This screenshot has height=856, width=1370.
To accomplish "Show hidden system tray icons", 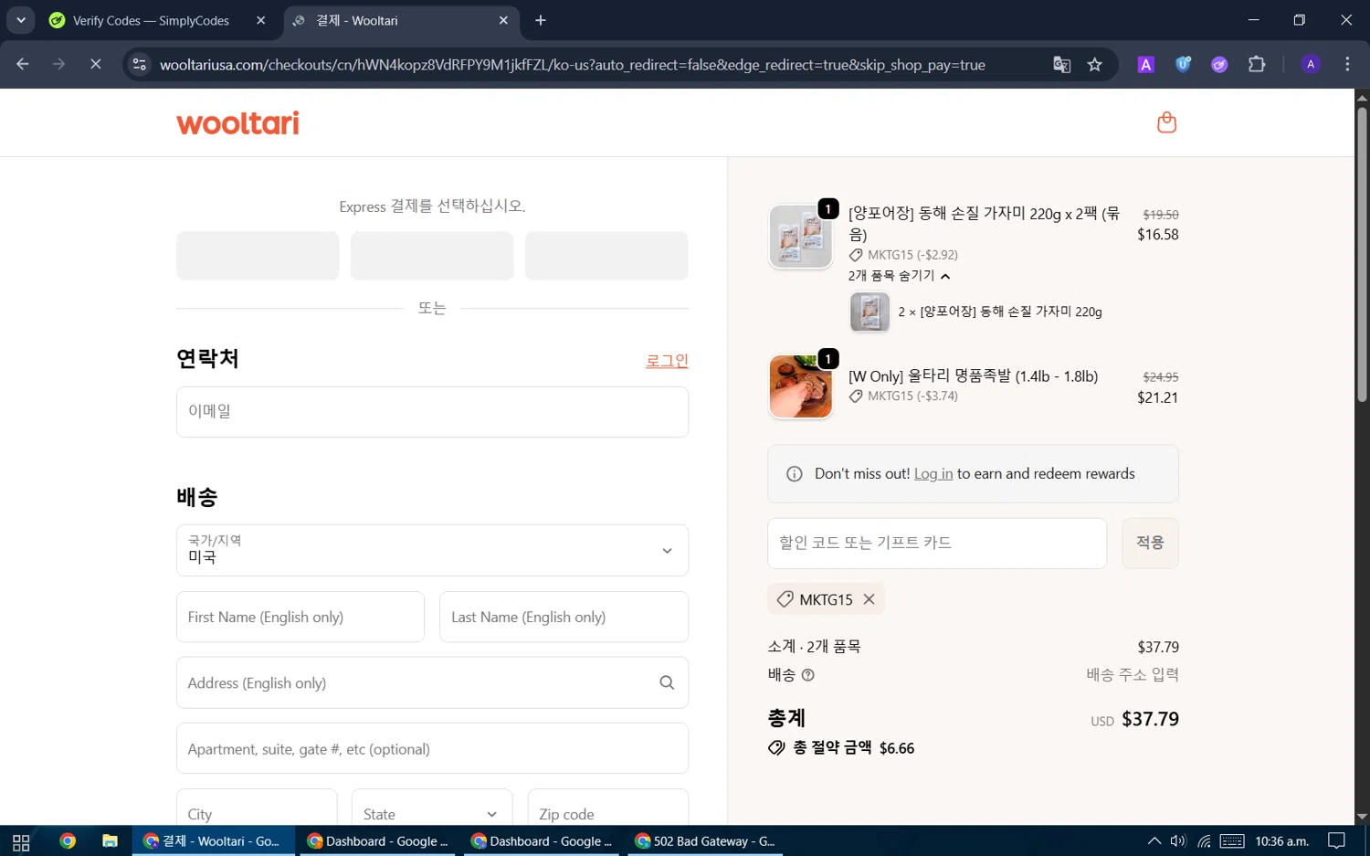I will tap(1154, 841).
